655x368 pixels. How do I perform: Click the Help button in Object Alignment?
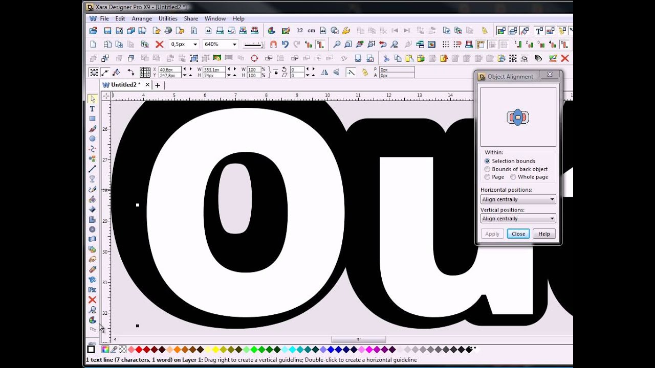pyautogui.click(x=544, y=234)
